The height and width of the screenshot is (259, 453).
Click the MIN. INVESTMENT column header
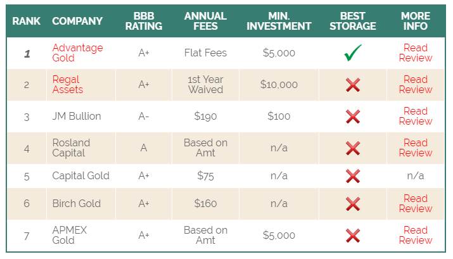(x=279, y=21)
